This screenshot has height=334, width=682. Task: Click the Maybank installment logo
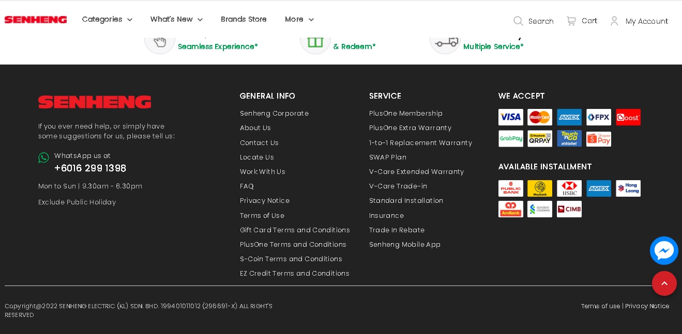click(x=539, y=188)
